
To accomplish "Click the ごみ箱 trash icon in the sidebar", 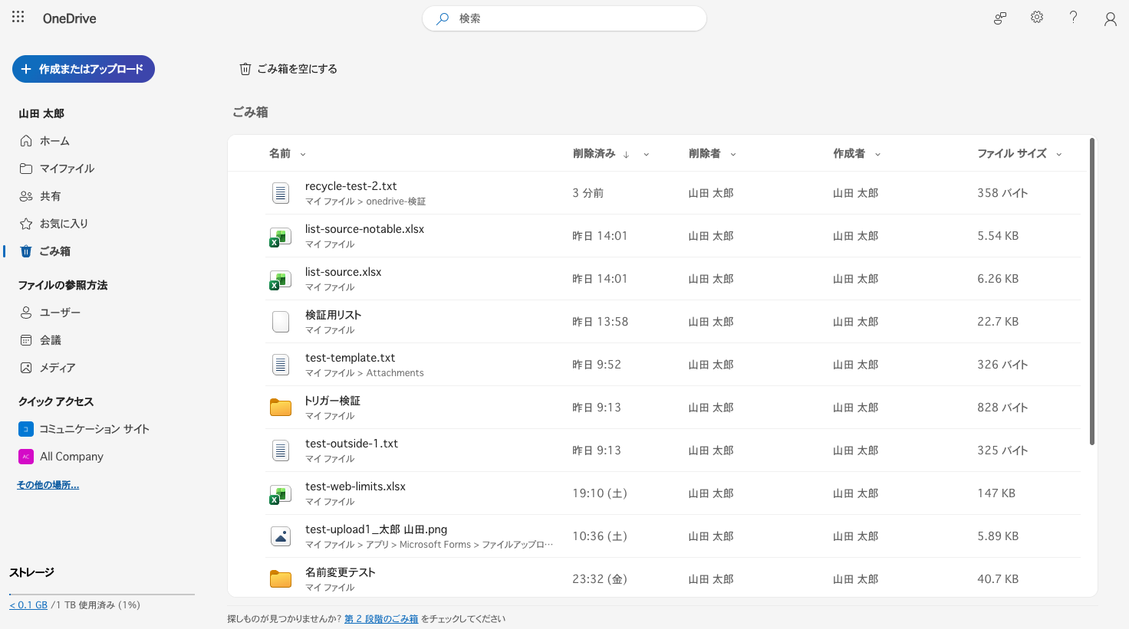I will pos(26,251).
